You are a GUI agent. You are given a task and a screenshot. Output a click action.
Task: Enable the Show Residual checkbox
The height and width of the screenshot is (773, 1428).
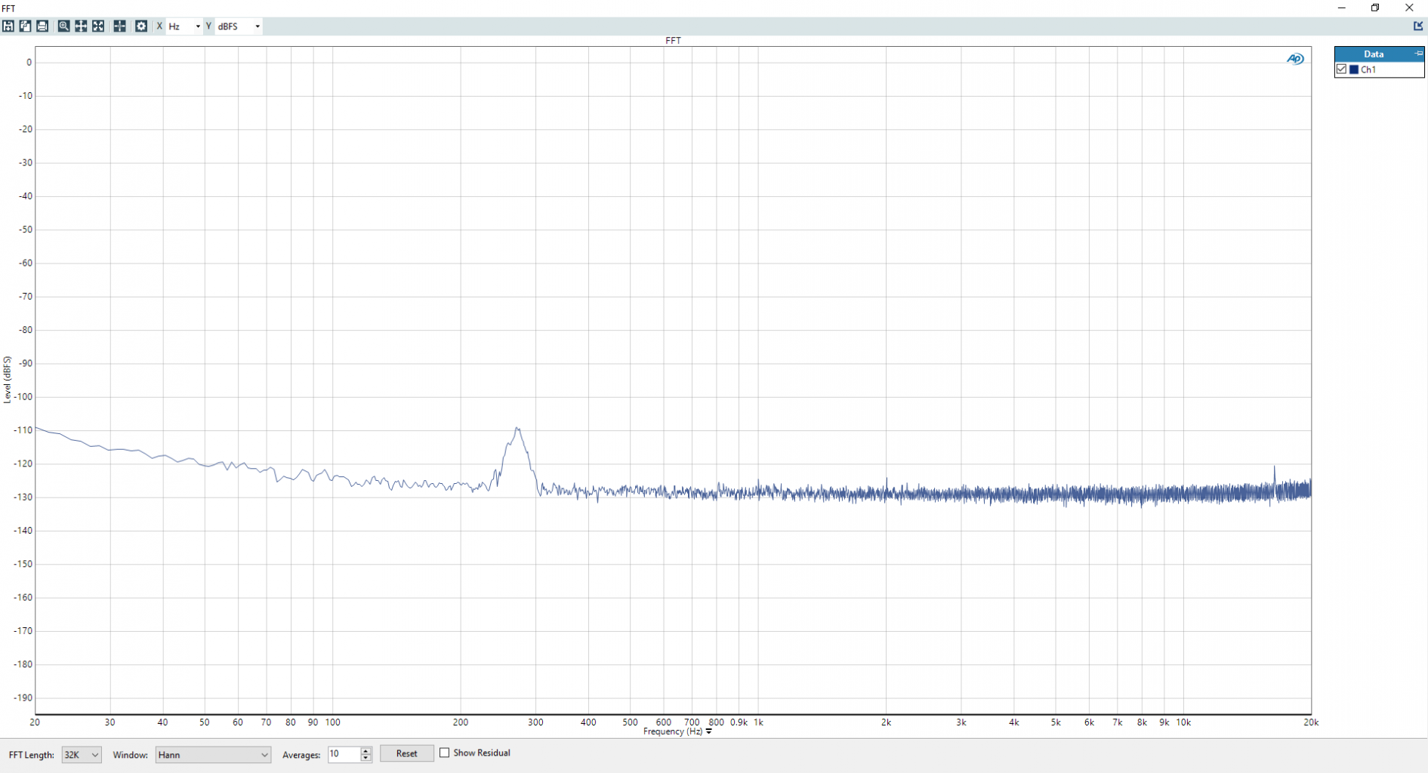tap(445, 753)
